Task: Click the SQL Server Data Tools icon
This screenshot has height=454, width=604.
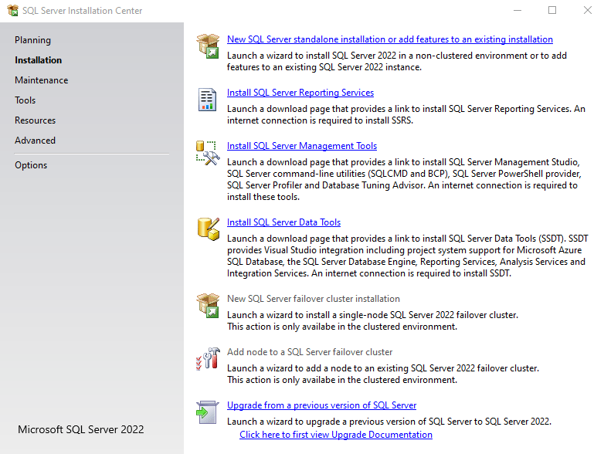Action: 208,227
